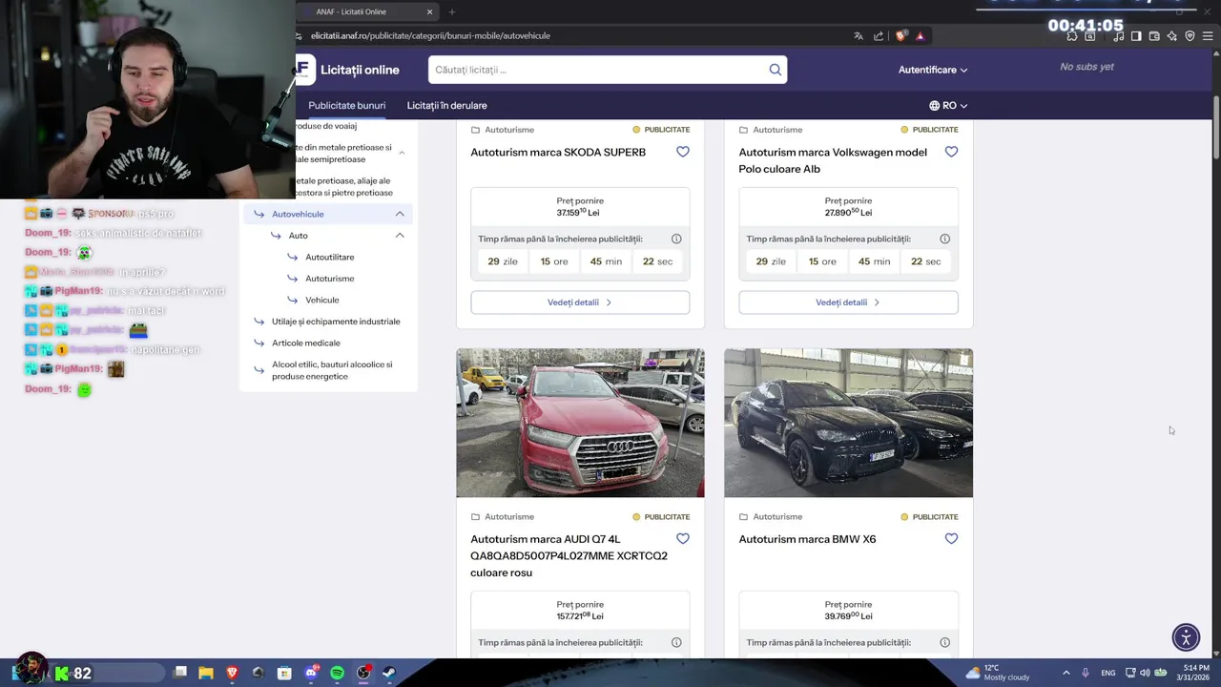Favorite the Volkswagen Polo listing heart
This screenshot has height=687, width=1221.
[x=951, y=152]
